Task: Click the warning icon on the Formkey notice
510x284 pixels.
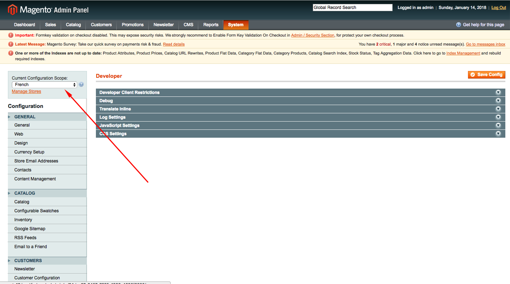Action: point(10,35)
